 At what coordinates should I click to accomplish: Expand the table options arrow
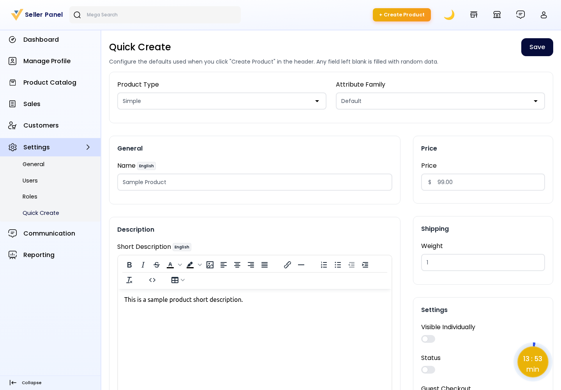tap(183, 280)
